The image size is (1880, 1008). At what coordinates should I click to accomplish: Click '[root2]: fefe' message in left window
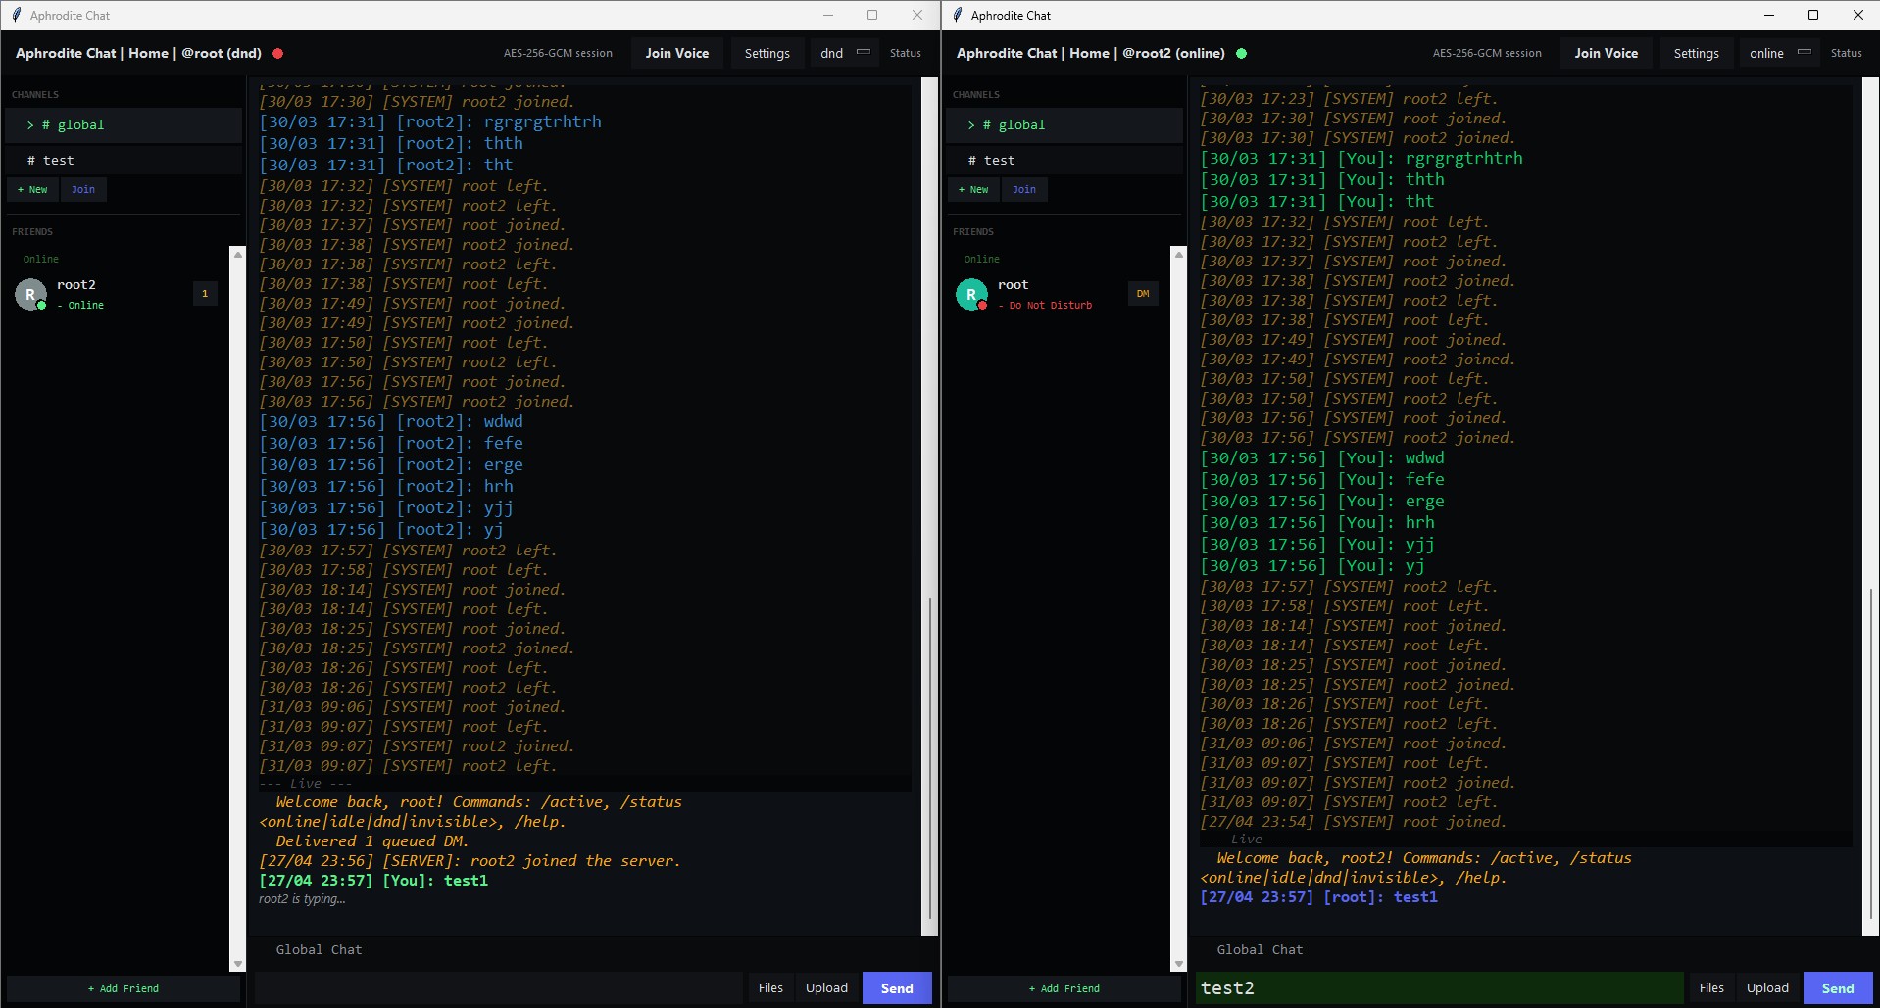[x=391, y=443]
